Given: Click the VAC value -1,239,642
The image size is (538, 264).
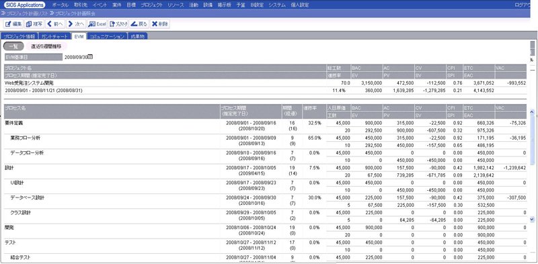Looking at the screenshot, I should 514,168.
